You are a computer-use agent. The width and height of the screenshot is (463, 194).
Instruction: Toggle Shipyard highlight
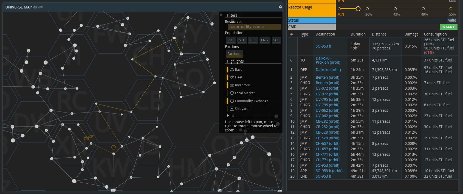[239, 109]
